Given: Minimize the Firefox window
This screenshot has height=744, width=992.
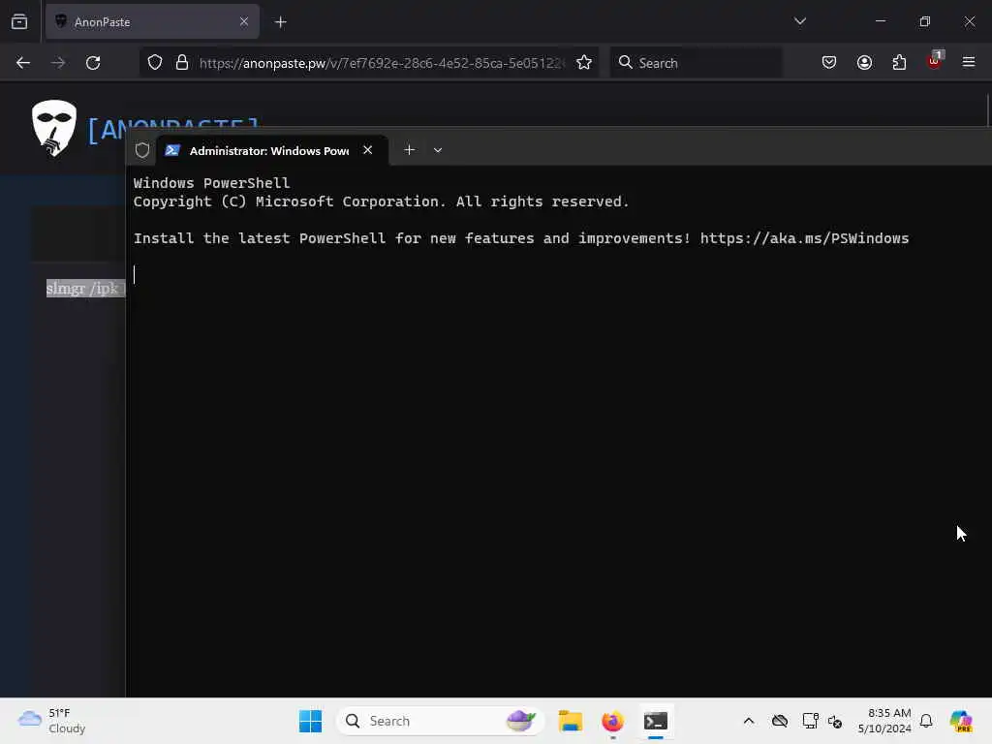Looking at the screenshot, I should click(881, 21).
